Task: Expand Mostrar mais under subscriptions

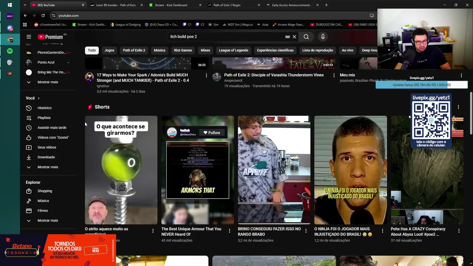Action: click(47, 82)
